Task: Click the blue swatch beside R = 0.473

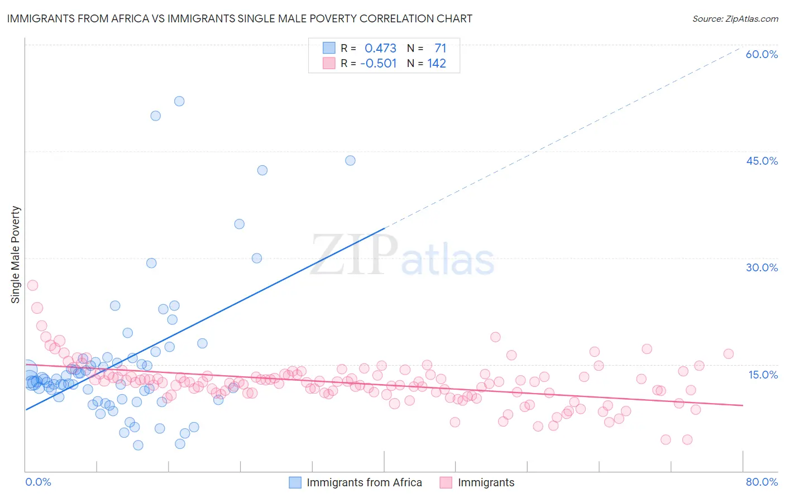Action: pos(329,48)
